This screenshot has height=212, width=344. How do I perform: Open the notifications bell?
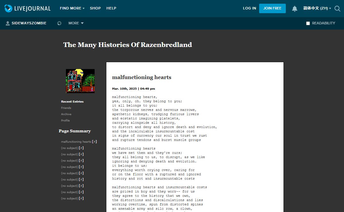295,9
